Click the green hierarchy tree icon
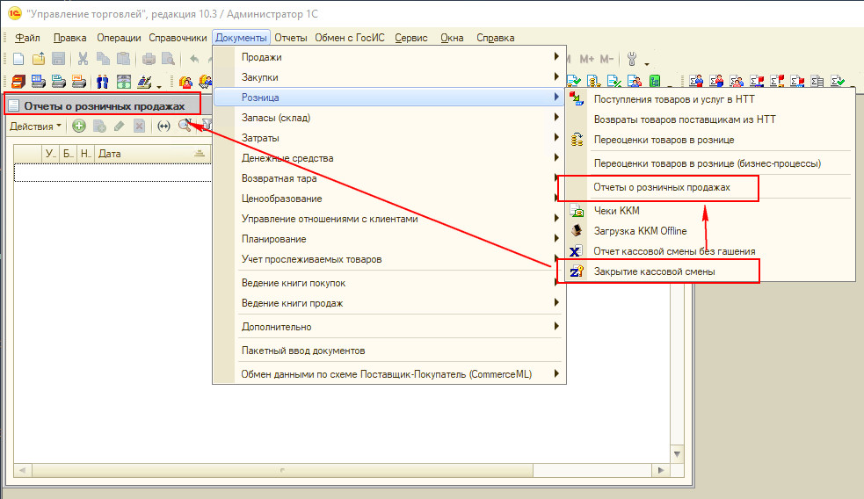The height and width of the screenshot is (499, 864). tap(655, 81)
